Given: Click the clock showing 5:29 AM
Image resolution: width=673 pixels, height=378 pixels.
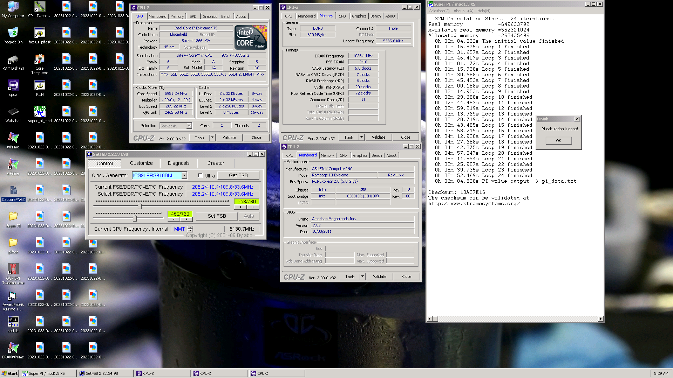Looking at the screenshot, I should 661,373.
